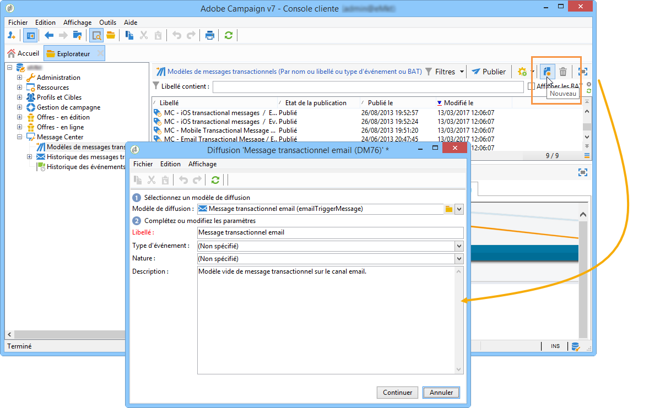The width and height of the screenshot is (660, 408).
Task: Click the gray clear-filter X icon near Afficher les BAT
Action: point(589,85)
